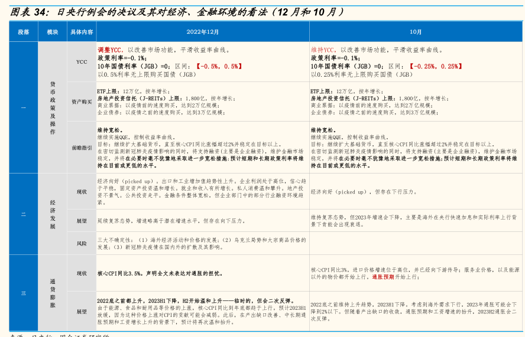Select the "前瞻指引" row label

click(x=82, y=148)
